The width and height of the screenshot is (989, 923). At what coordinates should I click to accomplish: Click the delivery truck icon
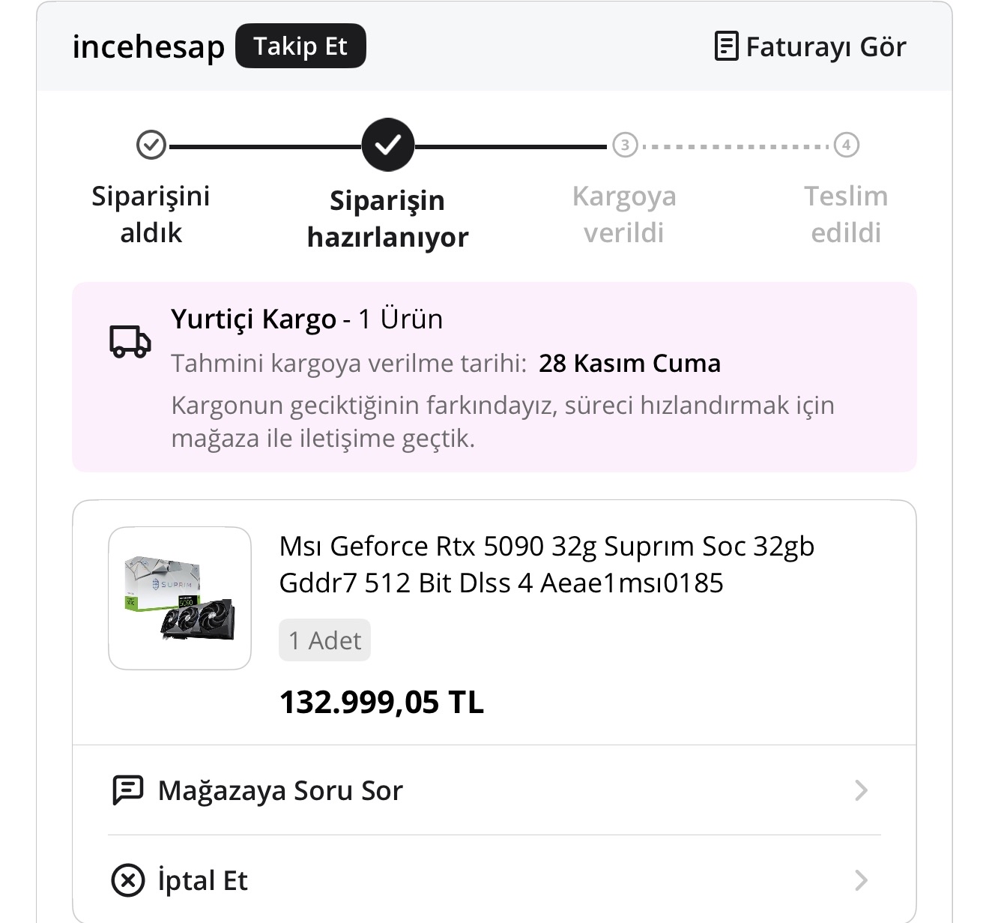pos(130,341)
